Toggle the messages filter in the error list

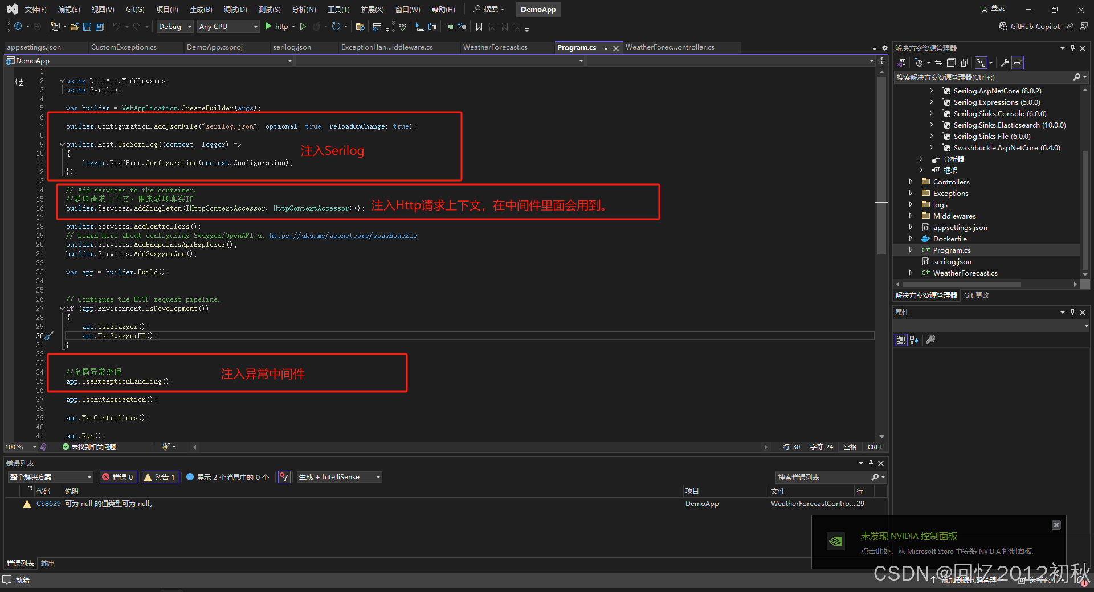227,477
